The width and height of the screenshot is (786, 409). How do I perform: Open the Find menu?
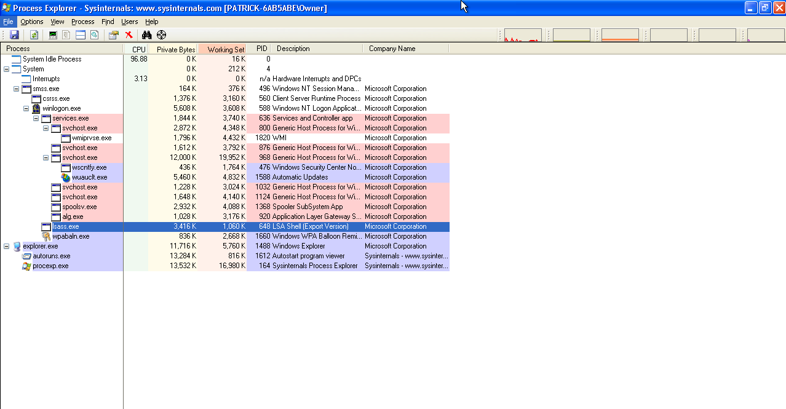pyautogui.click(x=108, y=22)
